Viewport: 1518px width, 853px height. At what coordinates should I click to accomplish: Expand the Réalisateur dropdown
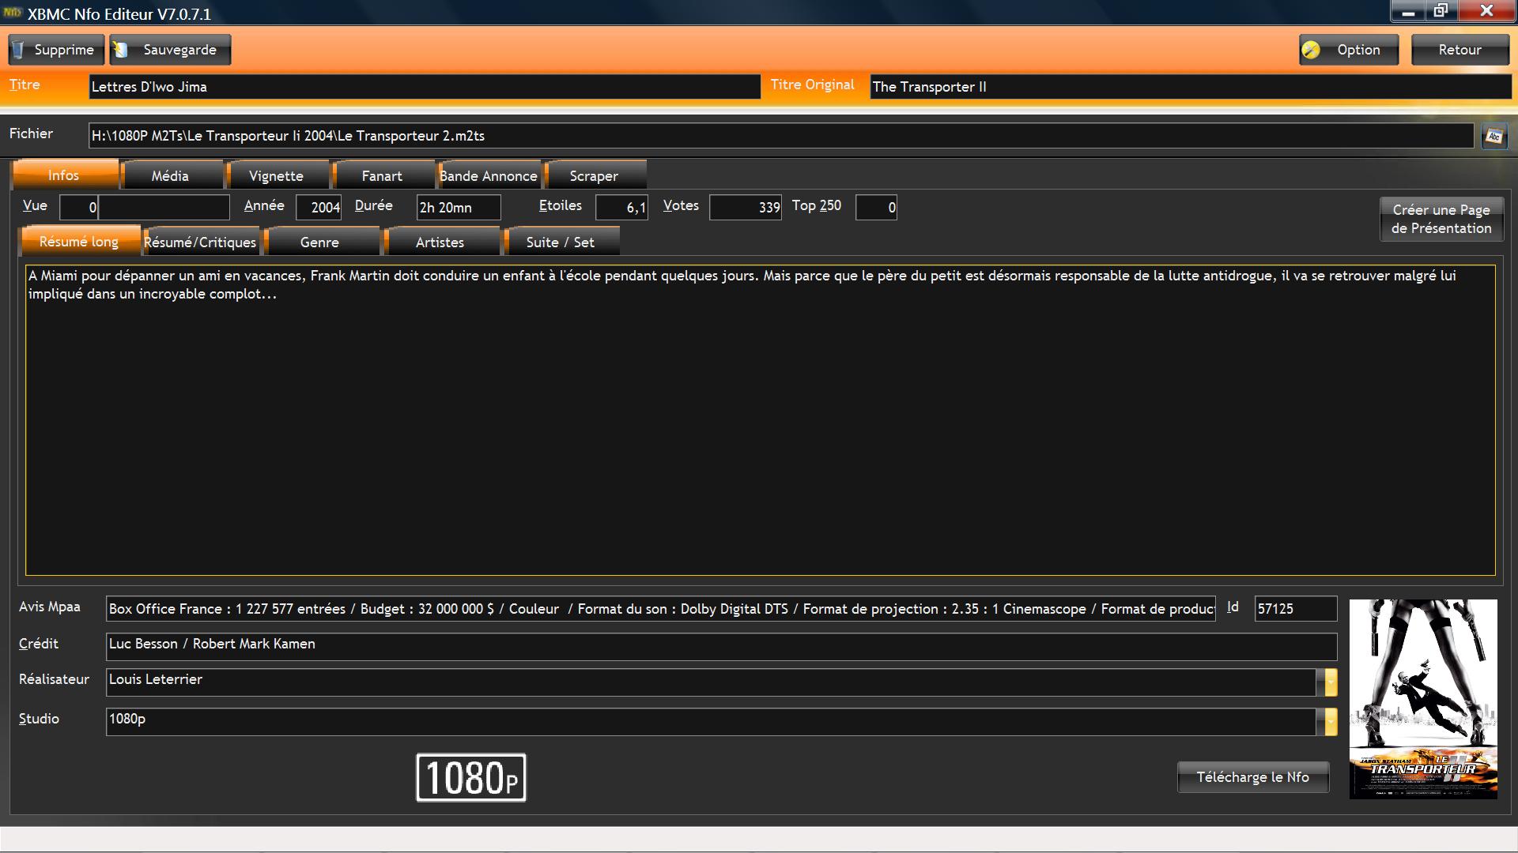(1331, 682)
